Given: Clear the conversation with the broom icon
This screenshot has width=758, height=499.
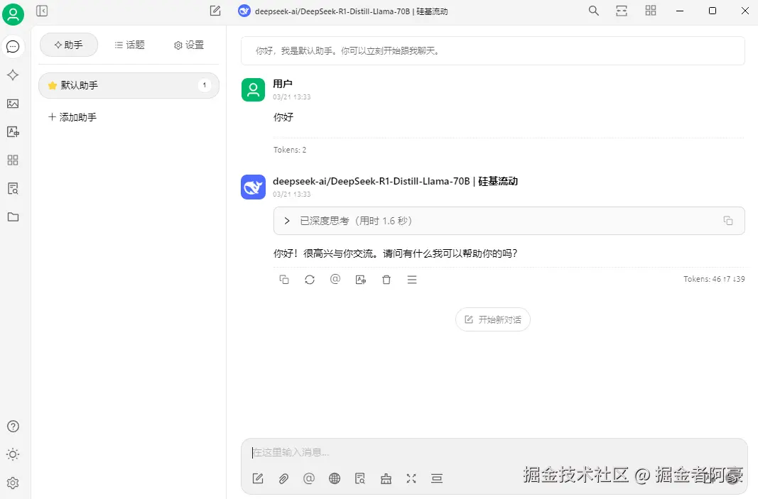Looking at the screenshot, I should tap(386, 478).
